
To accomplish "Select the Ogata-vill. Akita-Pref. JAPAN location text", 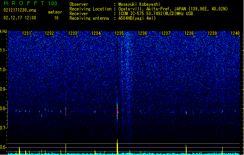I will [x=173, y=9].
